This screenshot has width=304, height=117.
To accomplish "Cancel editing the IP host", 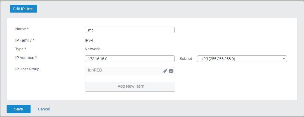I will pos(44,109).
